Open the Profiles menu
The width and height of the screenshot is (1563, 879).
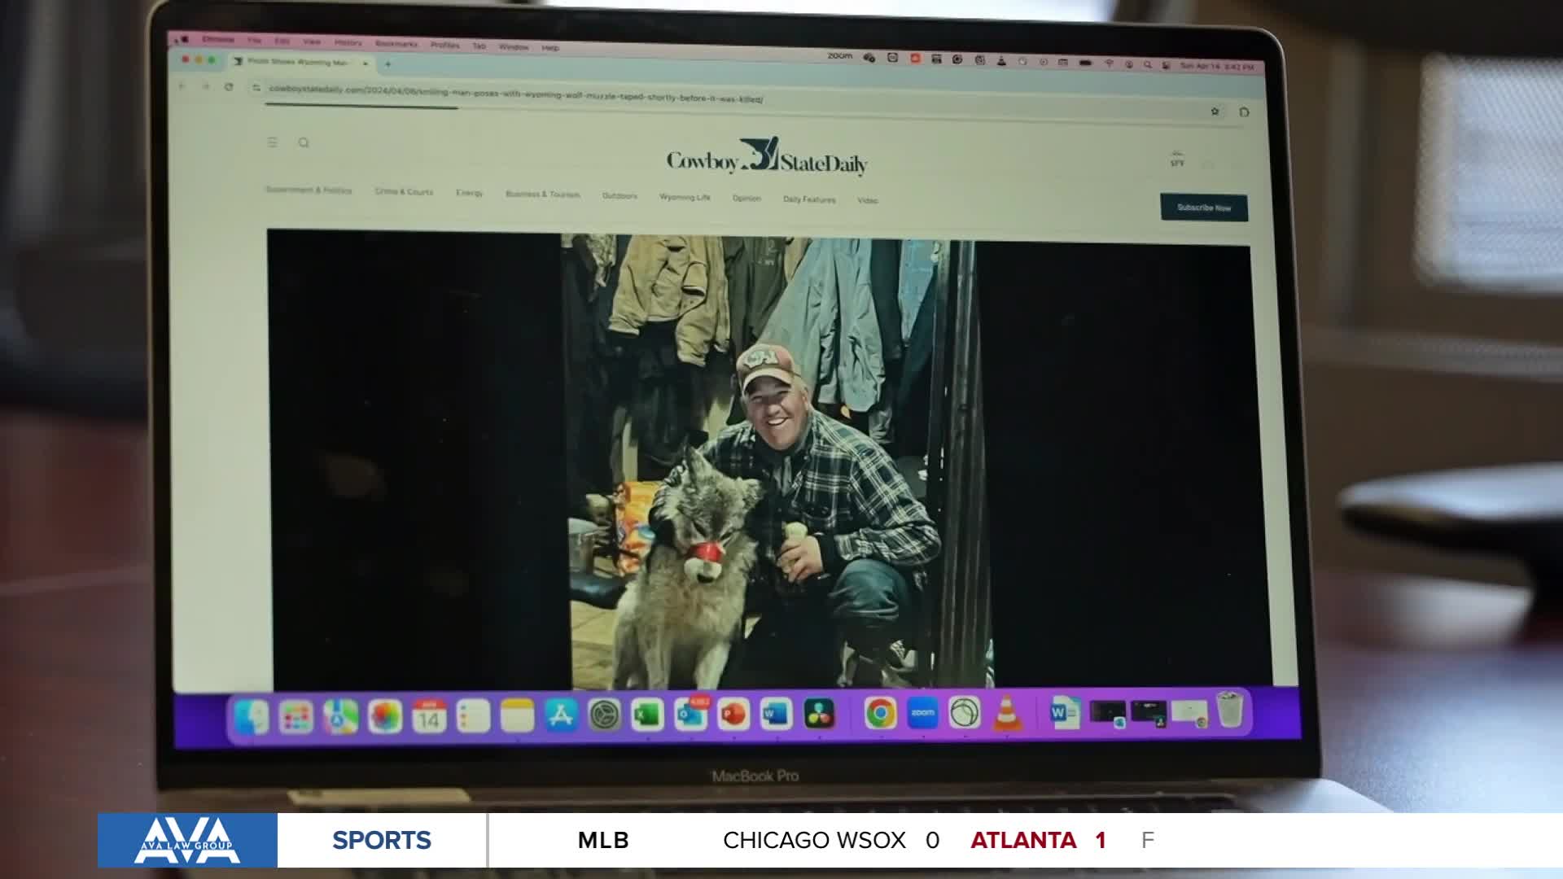pyautogui.click(x=445, y=45)
